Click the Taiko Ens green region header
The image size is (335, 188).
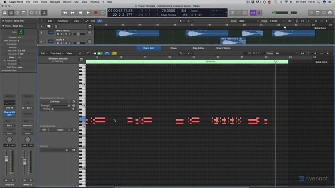[x=187, y=62]
